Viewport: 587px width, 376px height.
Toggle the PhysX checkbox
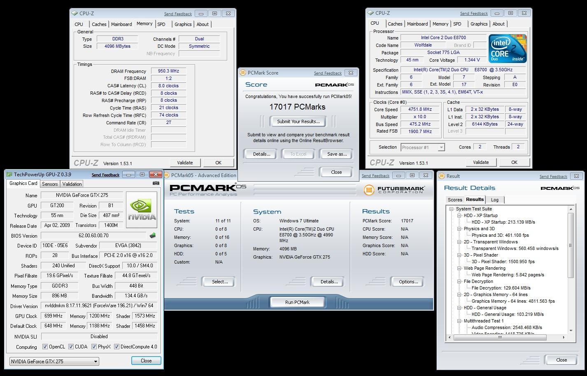click(x=94, y=347)
